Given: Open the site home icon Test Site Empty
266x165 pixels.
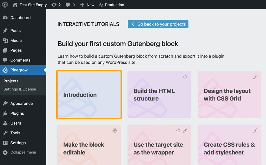Looking at the screenshot, I should [15, 5].
